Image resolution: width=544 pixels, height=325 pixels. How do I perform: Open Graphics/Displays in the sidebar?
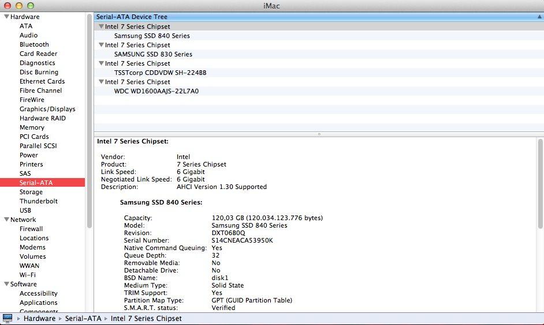pos(47,109)
